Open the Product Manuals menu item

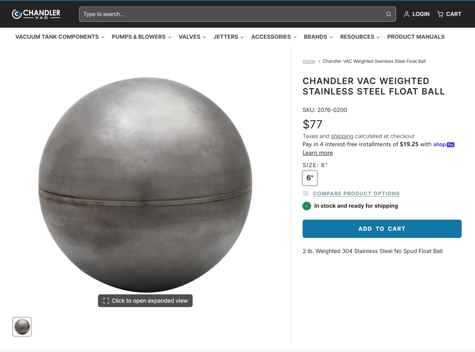tap(416, 37)
